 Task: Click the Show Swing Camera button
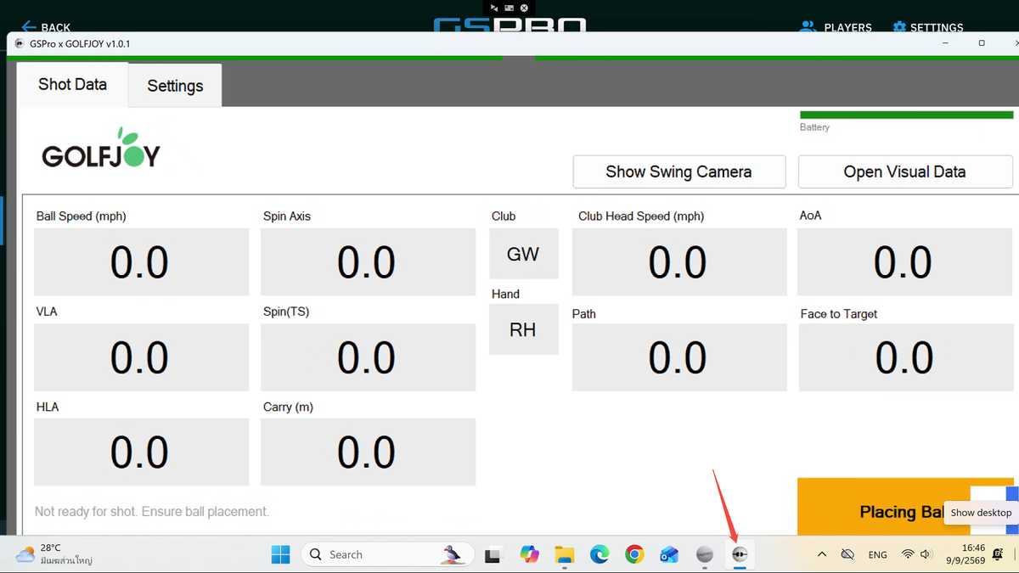click(678, 171)
